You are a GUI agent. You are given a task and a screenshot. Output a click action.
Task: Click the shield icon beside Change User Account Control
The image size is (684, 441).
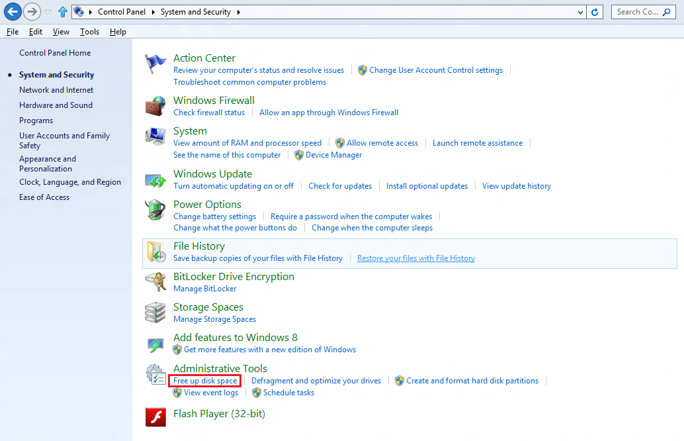click(363, 70)
